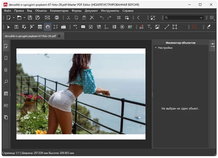This screenshot has height=158, width=218.
Task: Toggle snap to grid icon
Action: [x=127, y=18]
